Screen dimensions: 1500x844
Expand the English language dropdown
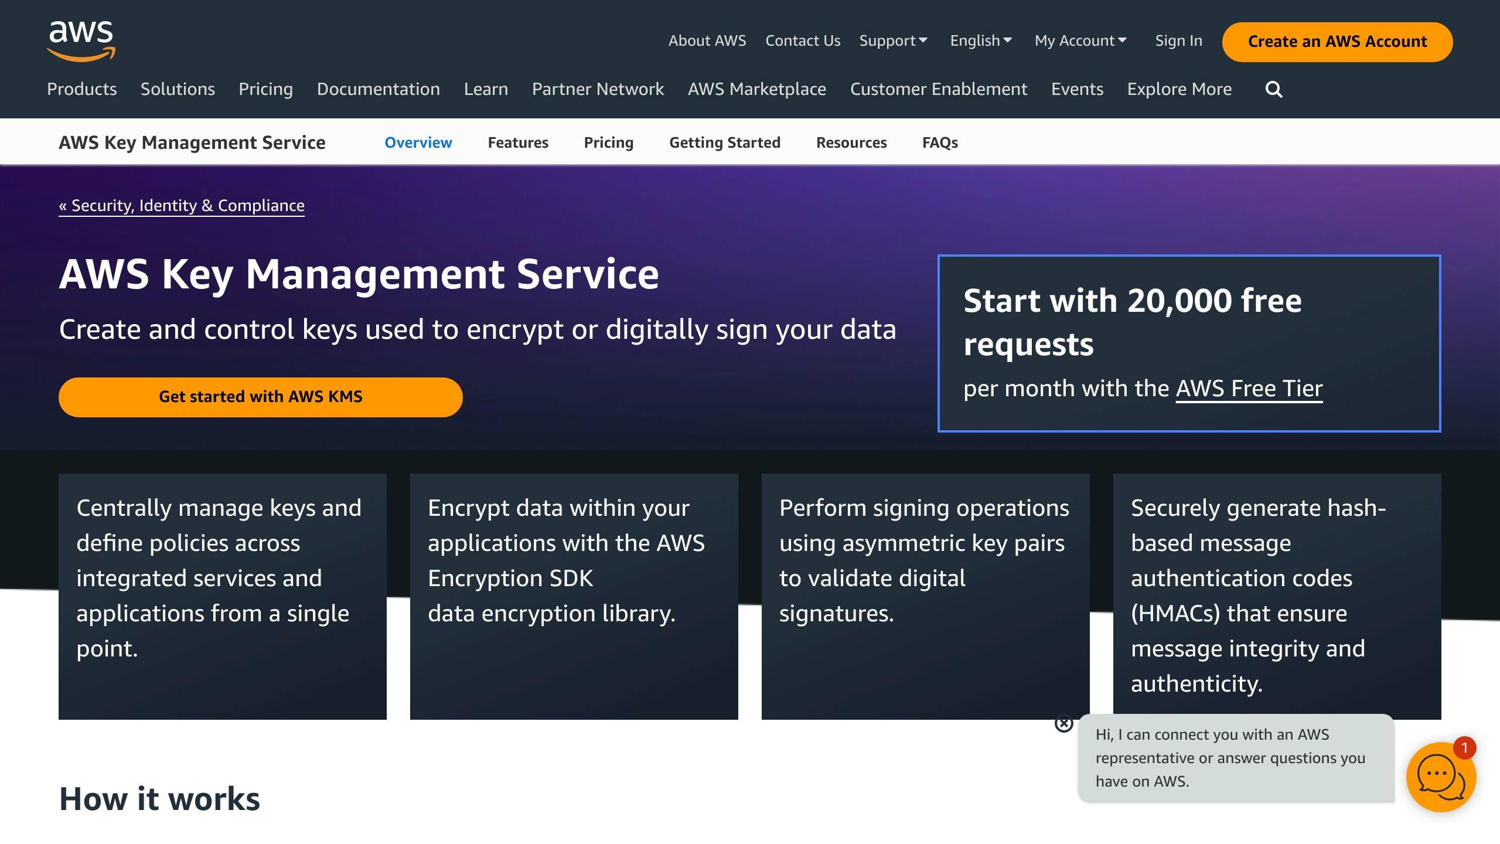981,41
